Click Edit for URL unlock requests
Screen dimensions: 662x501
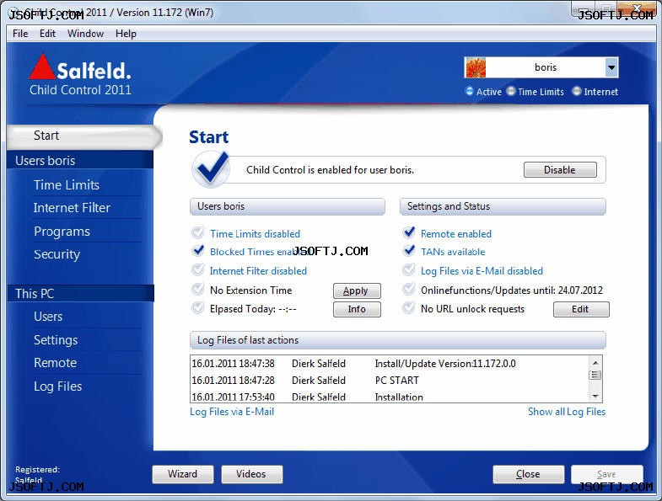pos(581,309)
